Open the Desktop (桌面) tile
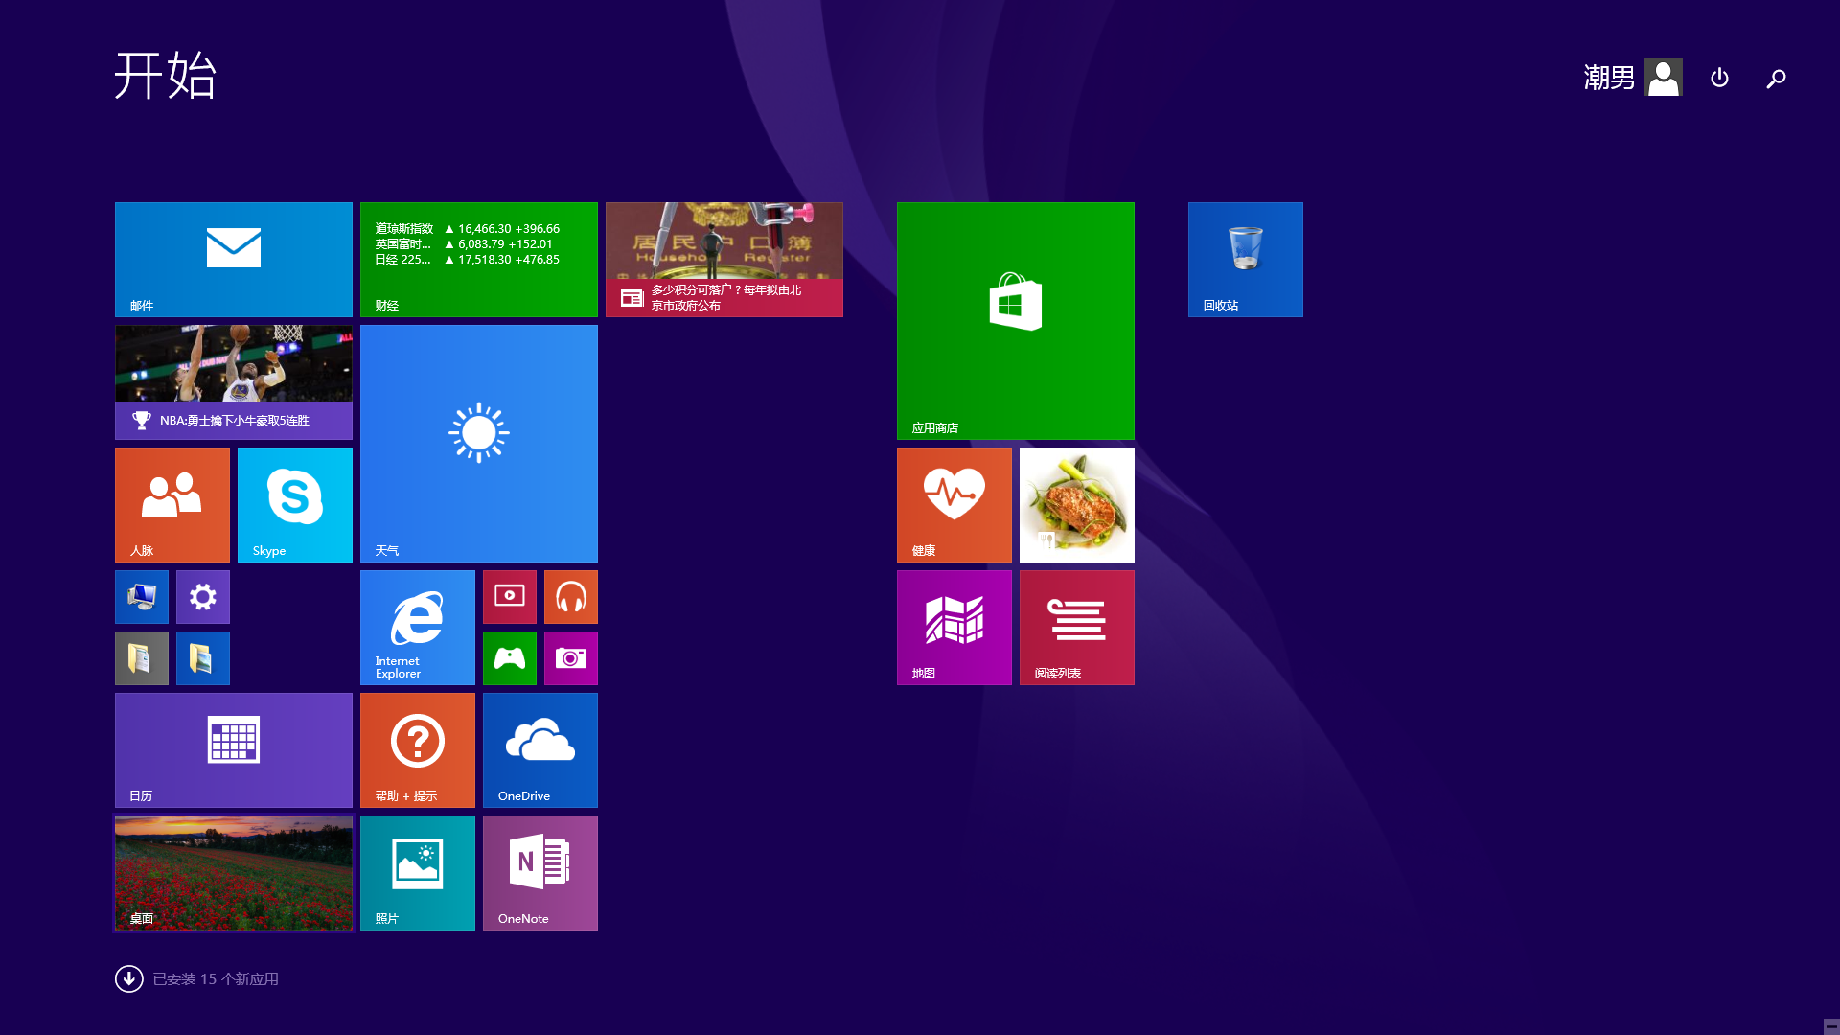This screenshot has height=1035, width=1840. [234, 873]
